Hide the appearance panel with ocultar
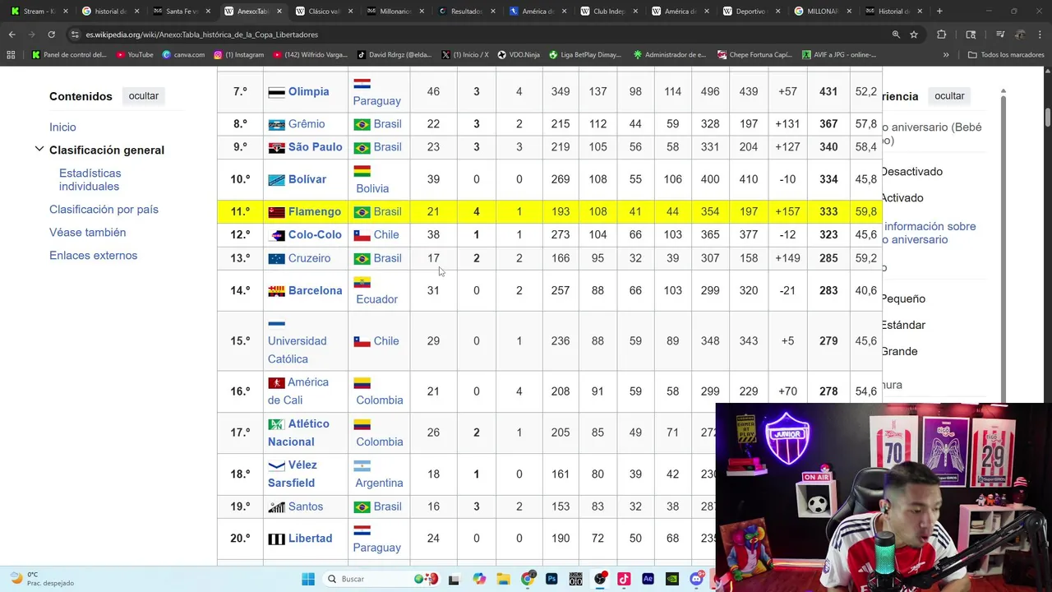The width and height of the screenshot is (1052, 592). pyautogui.click(x=949, y=95)
